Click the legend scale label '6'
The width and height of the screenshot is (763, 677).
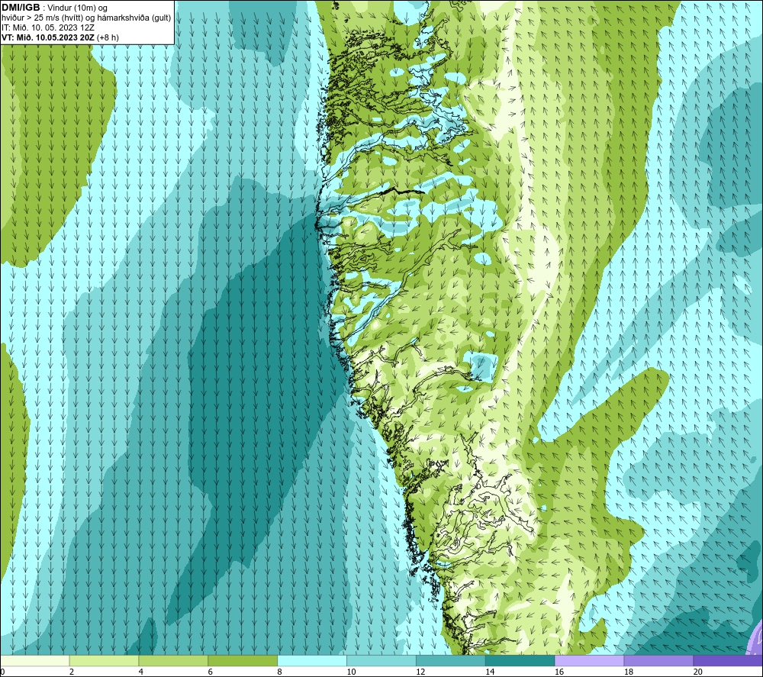[211, 672]
